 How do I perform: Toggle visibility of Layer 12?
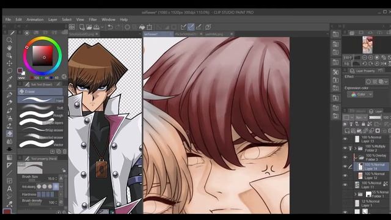click(x=345, y=175)
